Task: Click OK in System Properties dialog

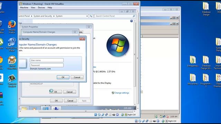Action: [56, 101]
